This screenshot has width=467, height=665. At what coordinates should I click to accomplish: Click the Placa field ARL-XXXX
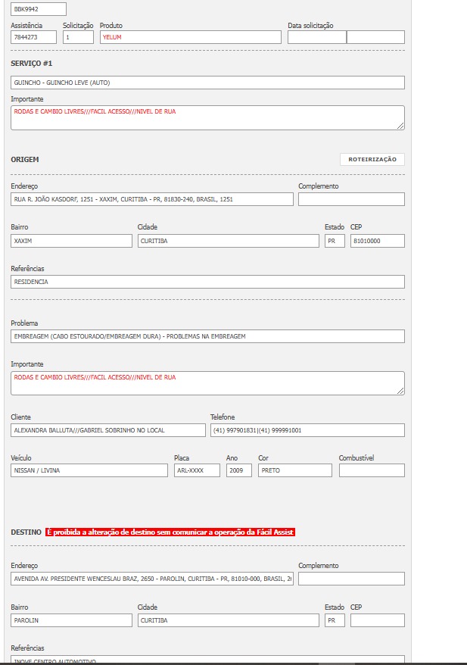tap(197, 470)
